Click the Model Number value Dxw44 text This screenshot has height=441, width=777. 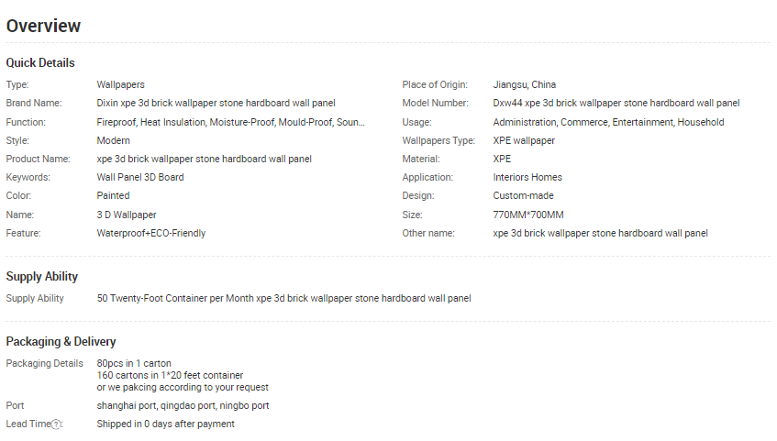coord(616,104)
